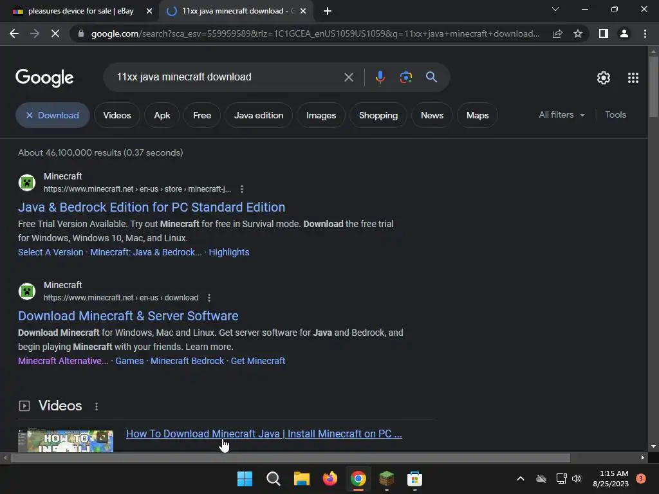Open Google apps grid
The width and height of the screenshot is (659, 494).
(x=633, y=78)
